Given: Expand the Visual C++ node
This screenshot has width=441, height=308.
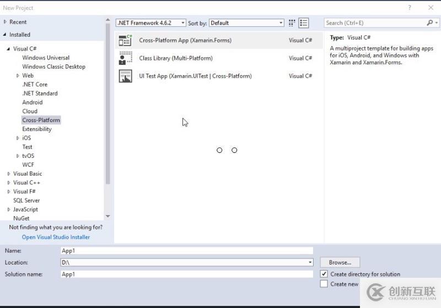Looking at the screenshot, I should pyautogui.click(x=8, y=183).
